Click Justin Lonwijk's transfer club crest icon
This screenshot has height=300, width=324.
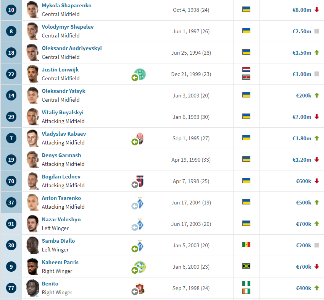(x=140, y=74)
